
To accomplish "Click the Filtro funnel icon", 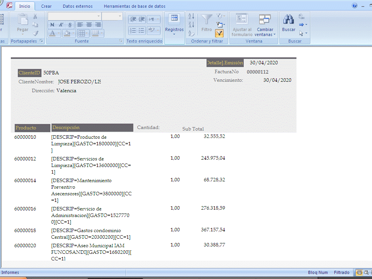I will click(x=207, y=19).
